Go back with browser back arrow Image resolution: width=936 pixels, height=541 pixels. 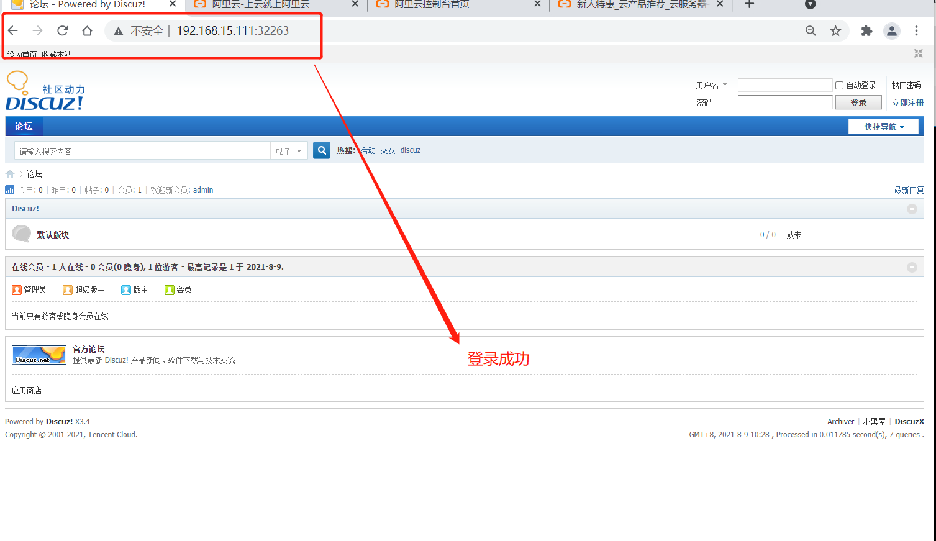coord(13,30)
